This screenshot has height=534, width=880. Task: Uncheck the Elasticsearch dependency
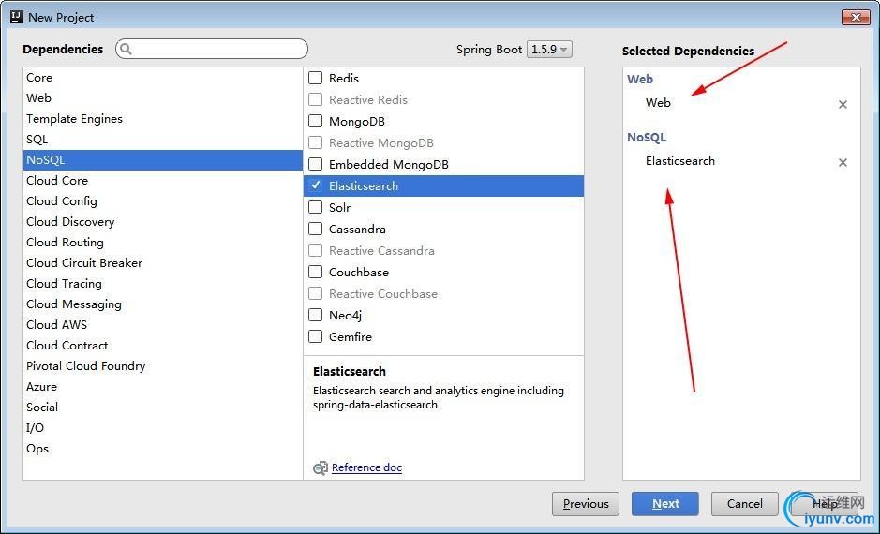click(x=316, y=185)
